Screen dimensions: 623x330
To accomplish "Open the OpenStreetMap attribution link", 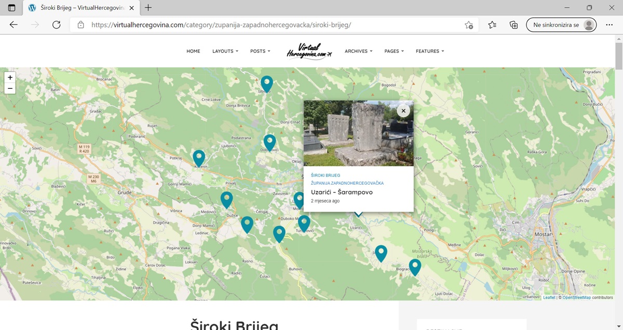I will (577, 297).
